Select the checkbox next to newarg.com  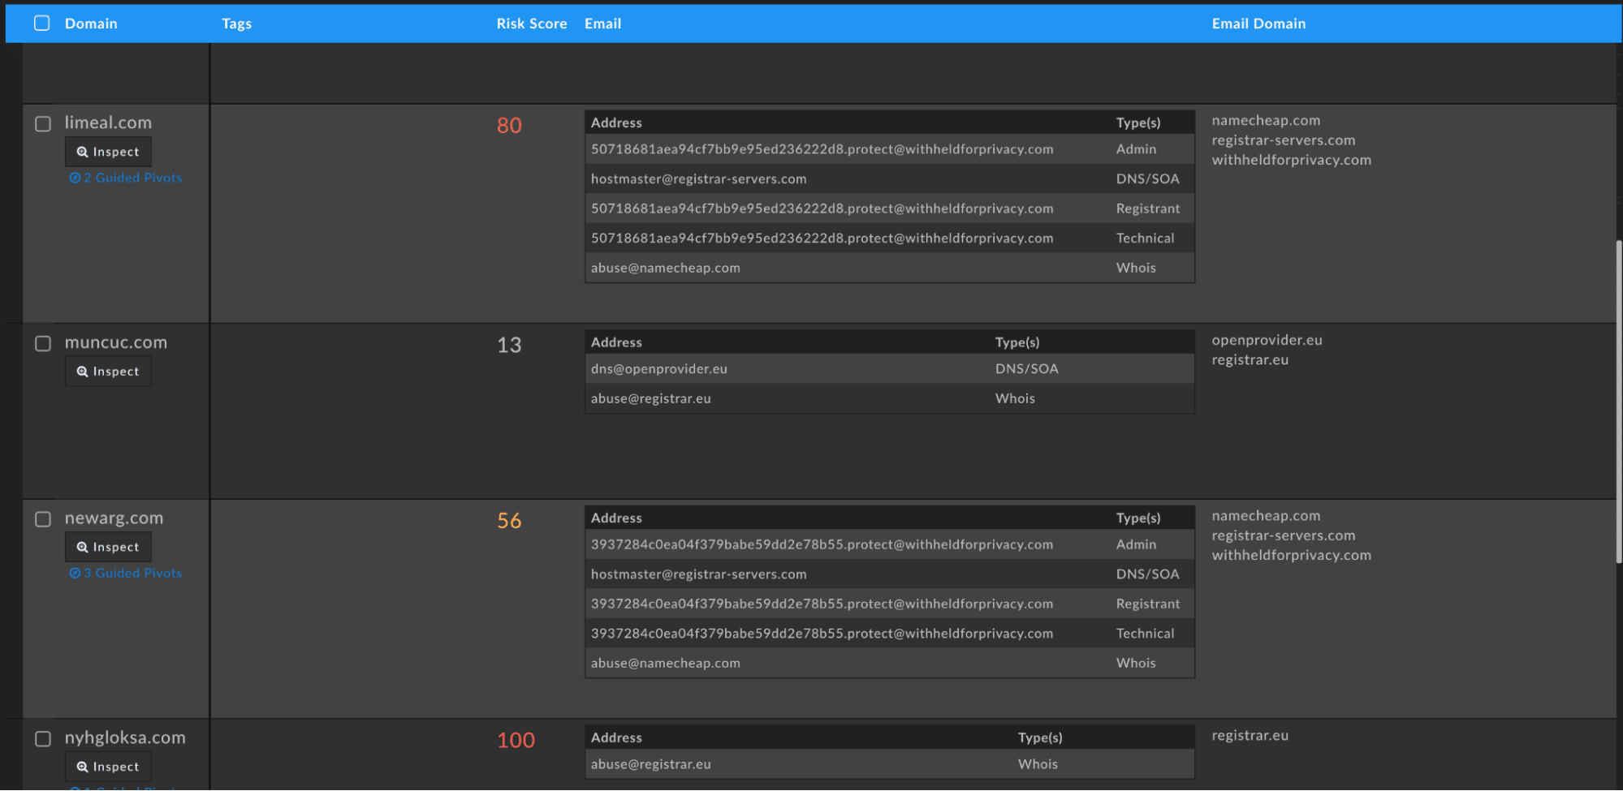43,518
